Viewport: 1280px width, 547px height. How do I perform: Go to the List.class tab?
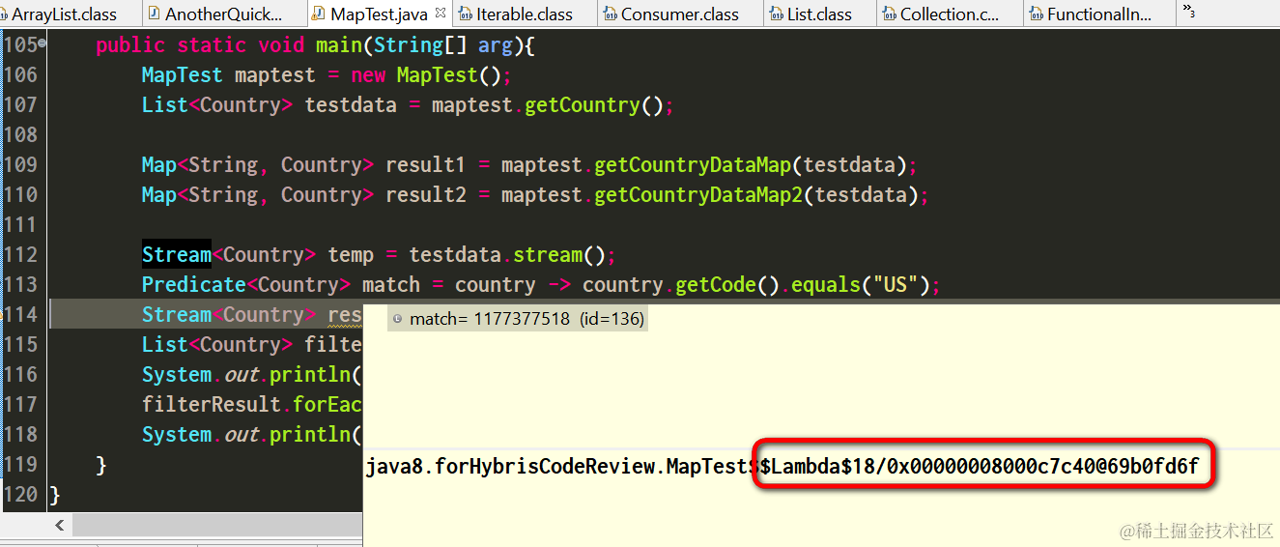tap(819, 14)
